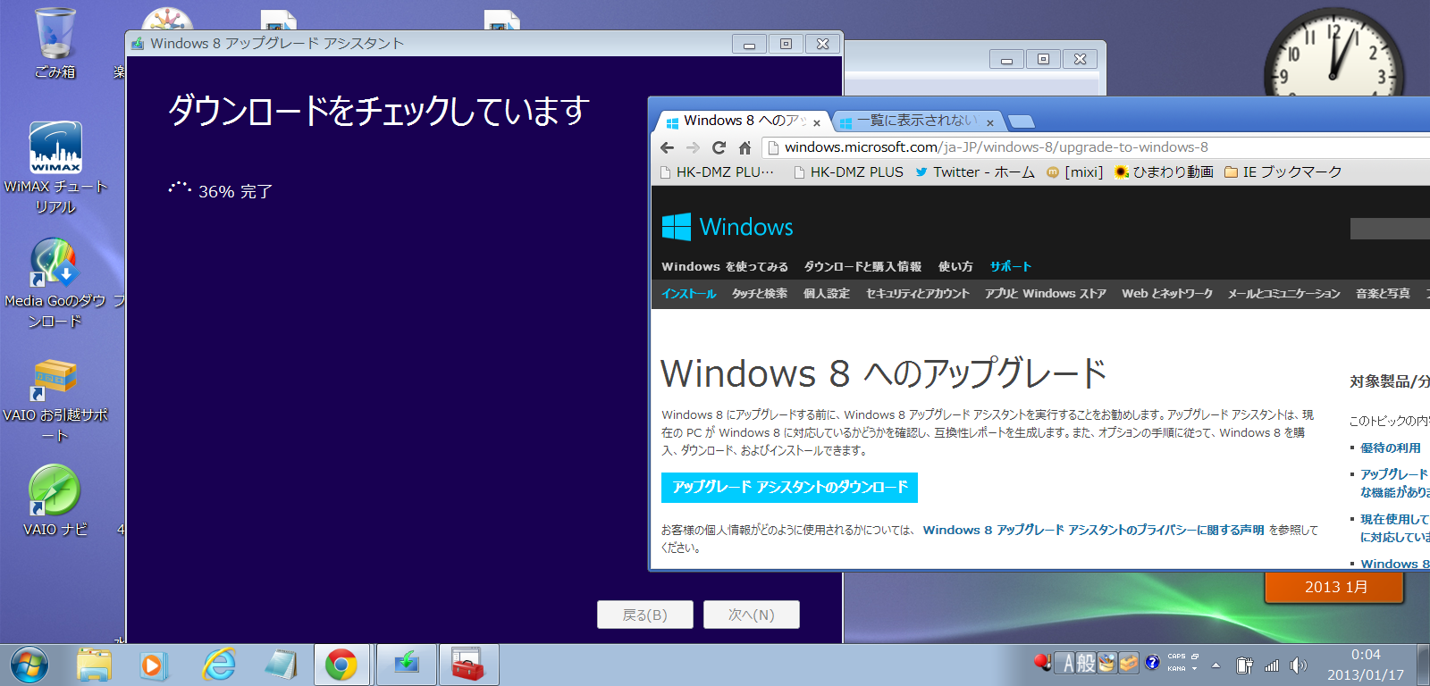The width and height of the screenshot is (1430, 686).
Task: Close the 'Windows 8 へのア' Chrome tab
Action: [x=817, y=122]
